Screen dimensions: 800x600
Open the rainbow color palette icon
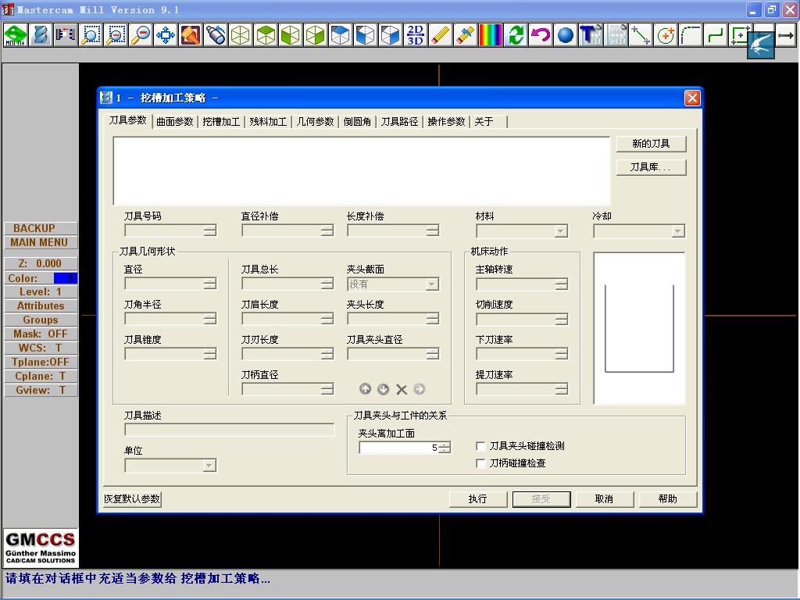coord(491,35)
